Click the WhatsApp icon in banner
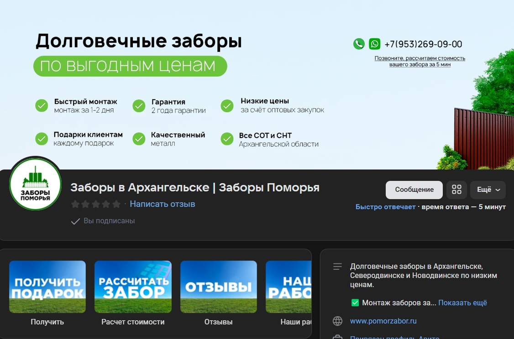This screenshot has height=339, width=514. click(375, 44)
